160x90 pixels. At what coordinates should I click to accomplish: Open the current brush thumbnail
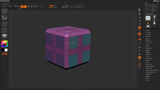[x=4, y=11]
